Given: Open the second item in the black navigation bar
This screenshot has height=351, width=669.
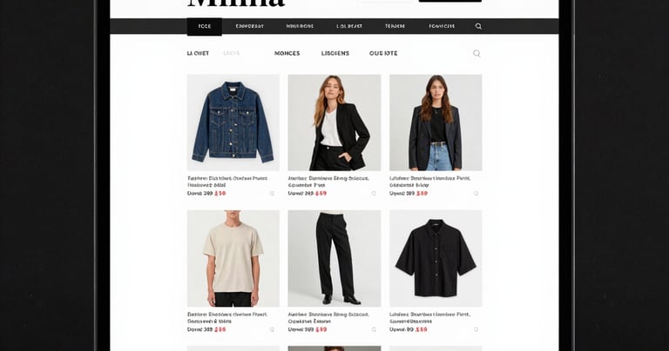Looking at the screenshot, I should (250, 26).
